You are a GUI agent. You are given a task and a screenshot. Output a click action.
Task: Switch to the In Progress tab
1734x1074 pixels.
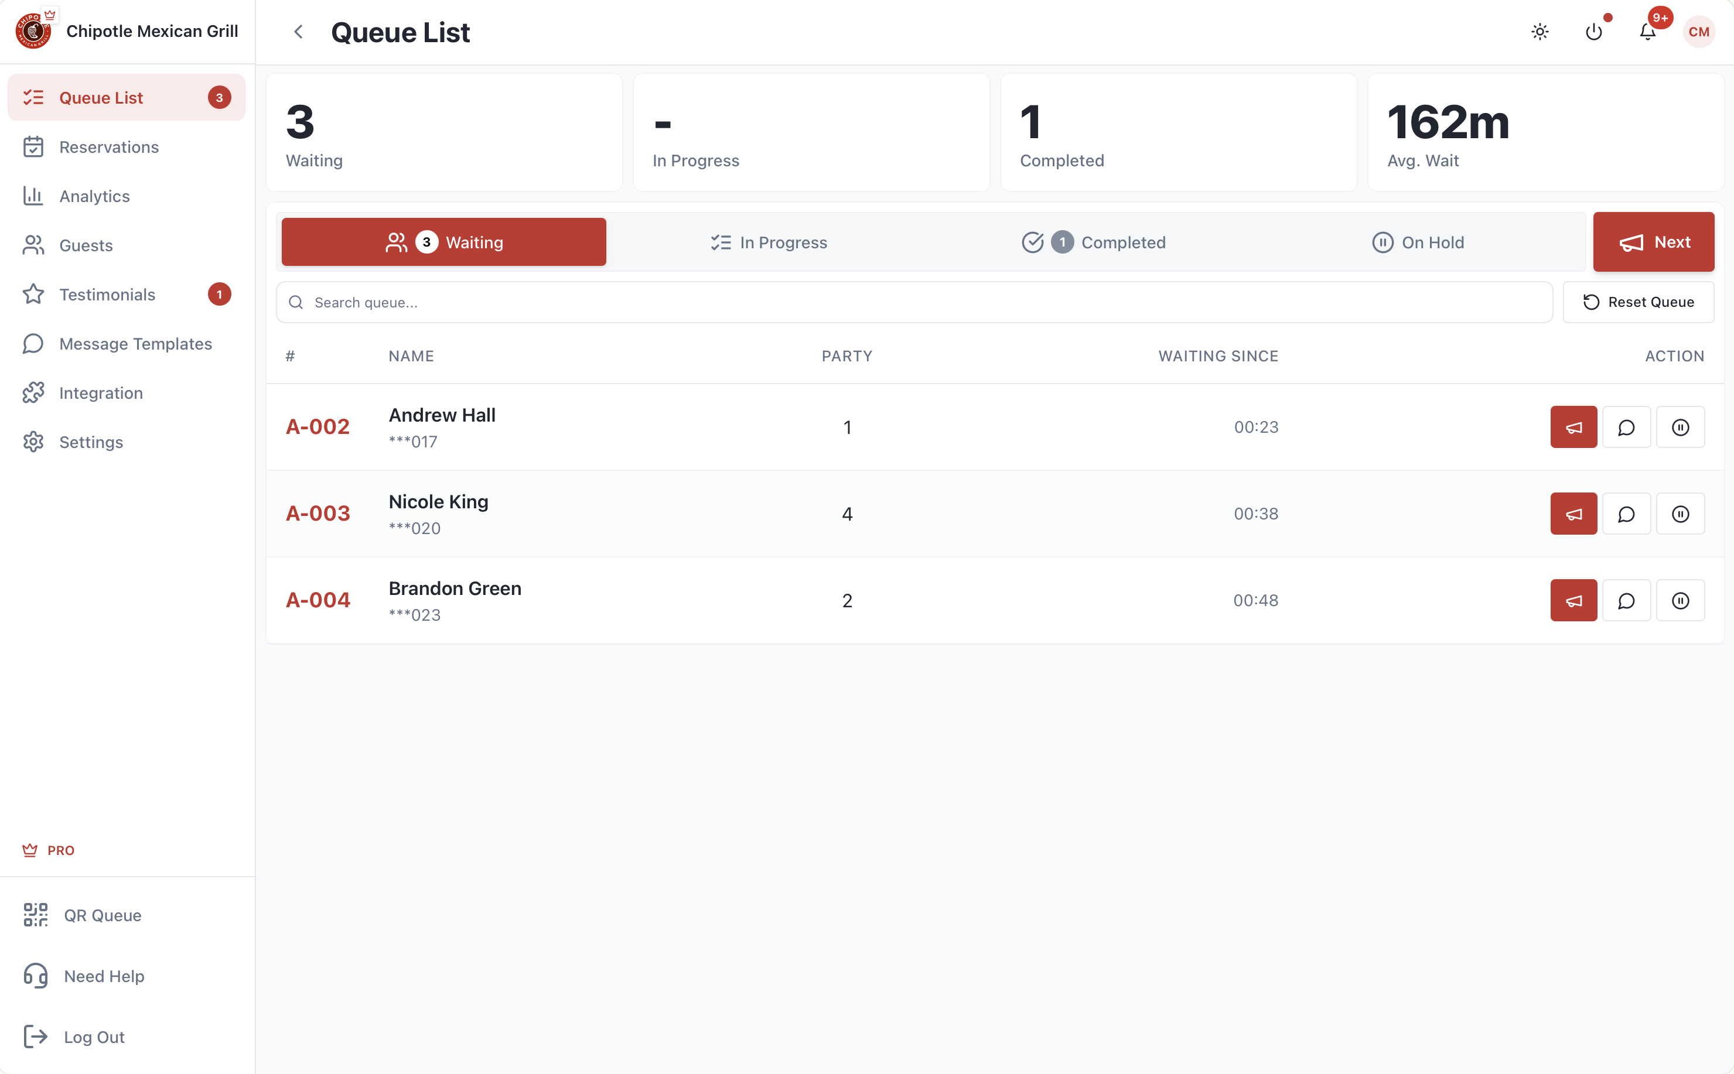point(769,242)
